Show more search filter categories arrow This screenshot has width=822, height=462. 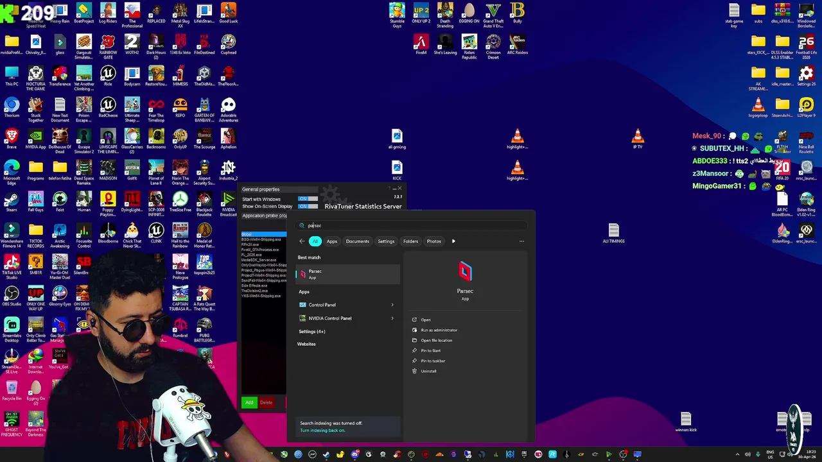[x=453, y=241]
